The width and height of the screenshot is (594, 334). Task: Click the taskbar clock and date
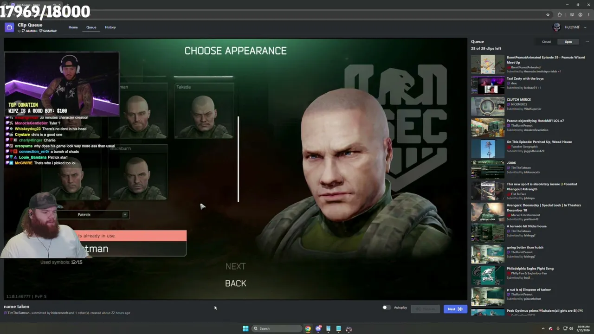584,328
